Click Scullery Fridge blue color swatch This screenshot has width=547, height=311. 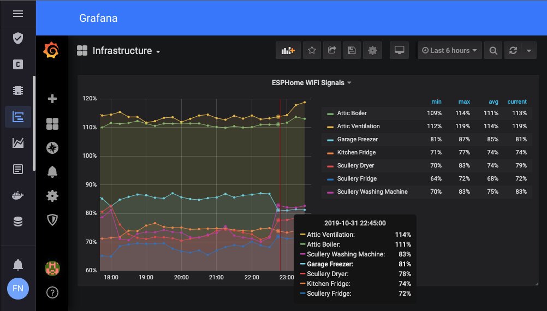(330, 179)
